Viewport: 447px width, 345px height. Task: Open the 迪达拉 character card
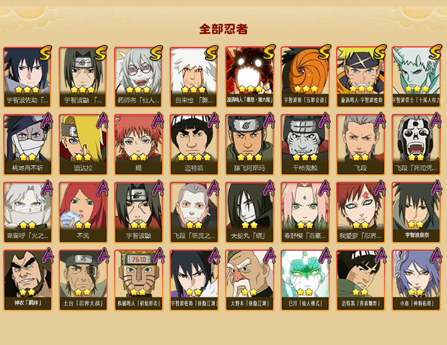(x=83, y=145)
